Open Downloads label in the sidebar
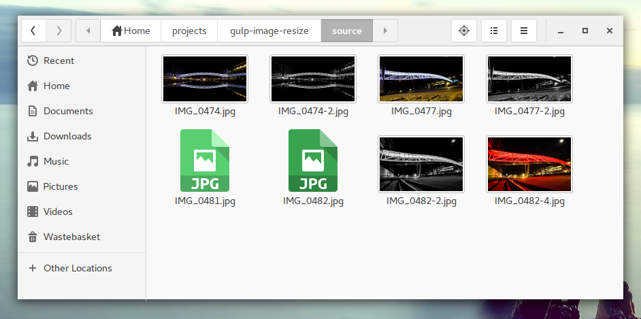641x319 pixels. [67, 137]
